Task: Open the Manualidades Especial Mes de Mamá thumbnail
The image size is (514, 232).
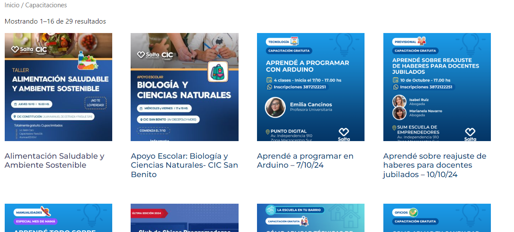Action: (58, 218)
